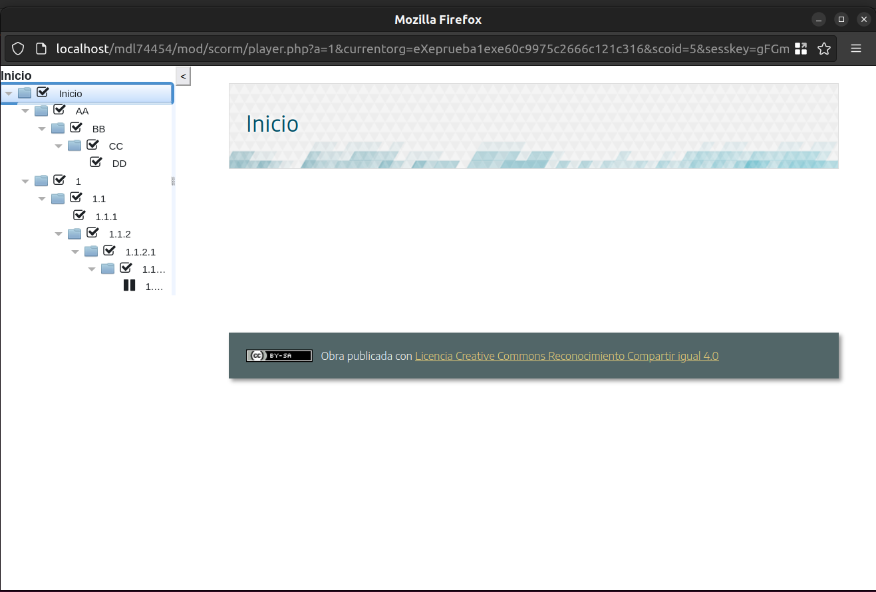The image size is (876, 592).
Task: Click the folder icon of item 1.1.2.1
Action: (91, 251)
